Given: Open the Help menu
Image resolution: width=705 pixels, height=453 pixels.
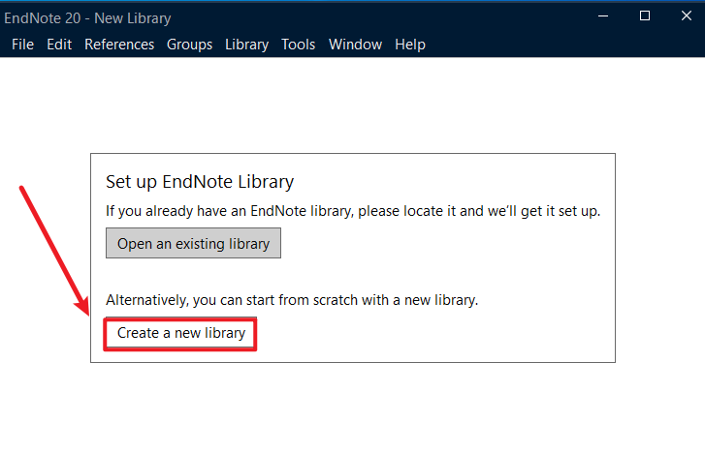Looking at the screenshot, I should click(410, 45).
